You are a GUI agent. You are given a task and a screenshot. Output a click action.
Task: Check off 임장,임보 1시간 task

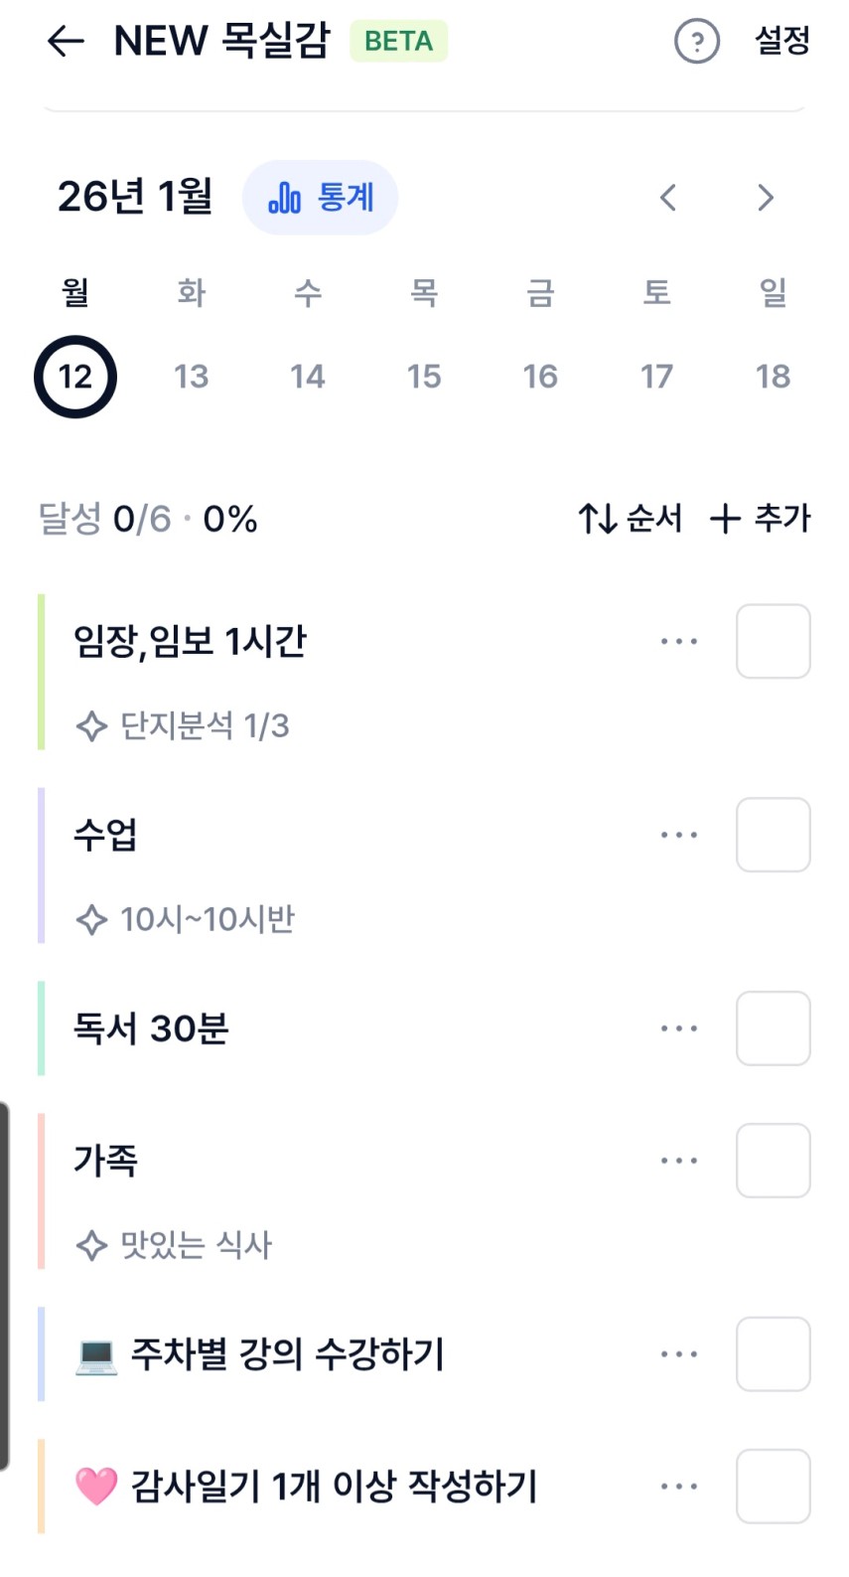[x=773, y=641]
